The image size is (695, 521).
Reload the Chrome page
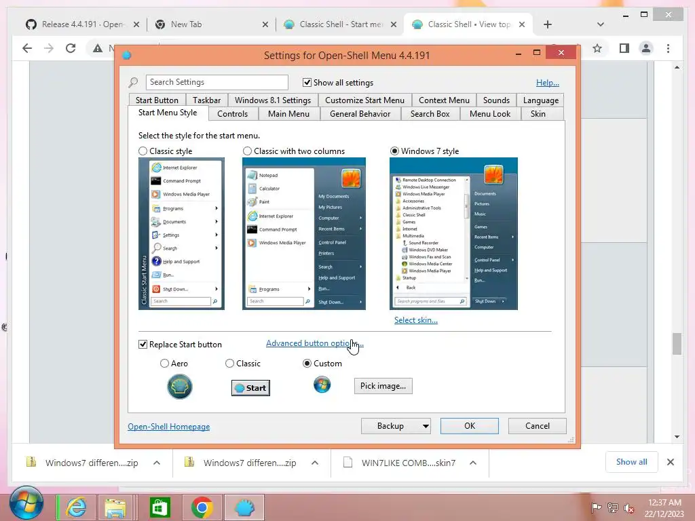coord(71,48)
